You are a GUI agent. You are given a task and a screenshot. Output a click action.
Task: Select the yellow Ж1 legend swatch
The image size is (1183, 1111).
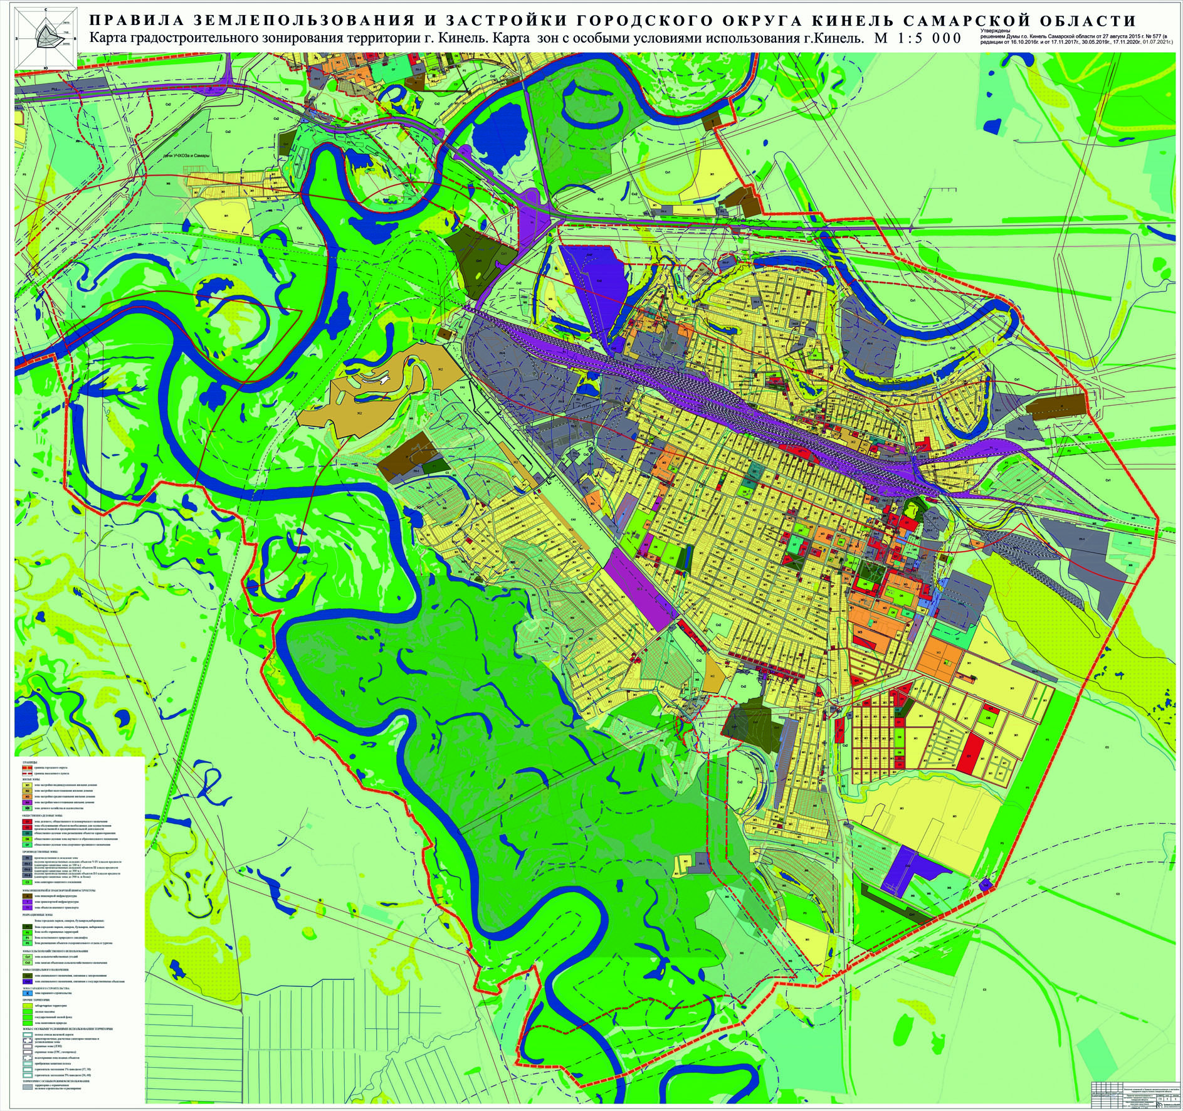point(27,785)
